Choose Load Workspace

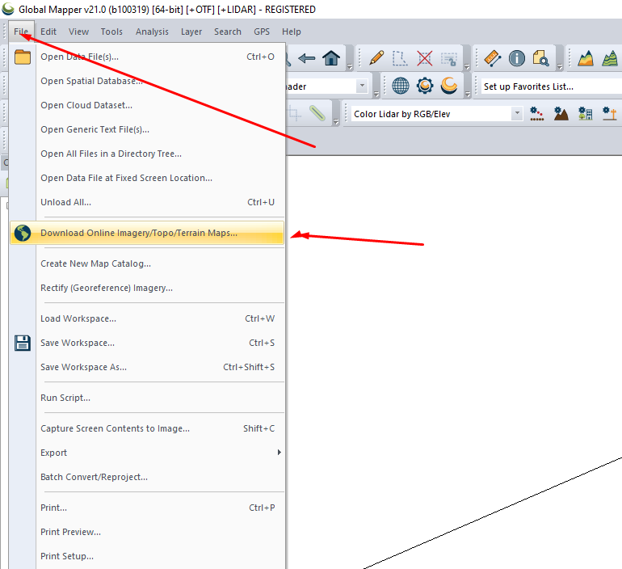pyautogui.click(x=147, y=318)
